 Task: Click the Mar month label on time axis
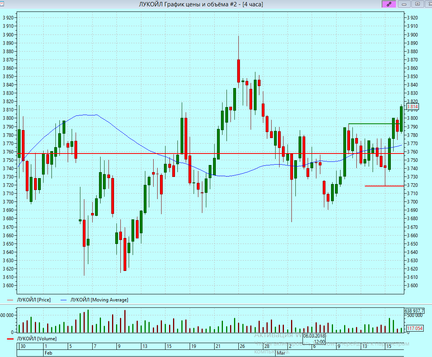tap(281, 353)
